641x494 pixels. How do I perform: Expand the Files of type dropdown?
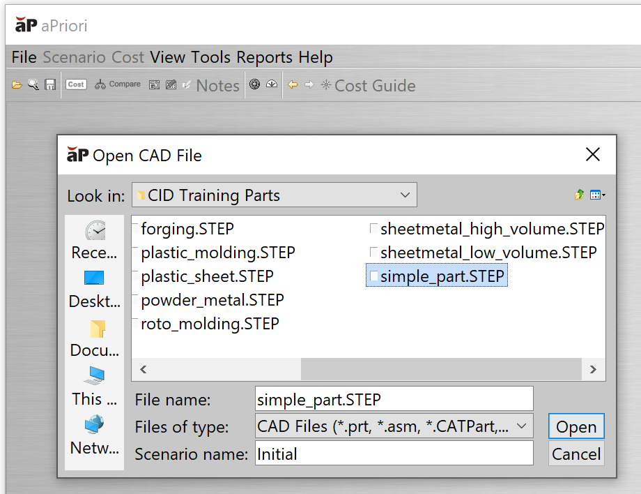coord(522,426)
